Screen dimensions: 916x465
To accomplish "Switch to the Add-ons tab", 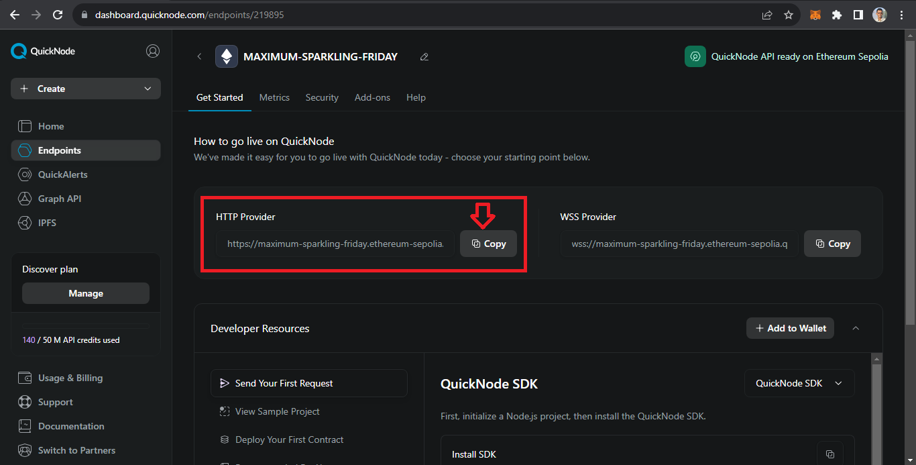I will click(372, 97).
